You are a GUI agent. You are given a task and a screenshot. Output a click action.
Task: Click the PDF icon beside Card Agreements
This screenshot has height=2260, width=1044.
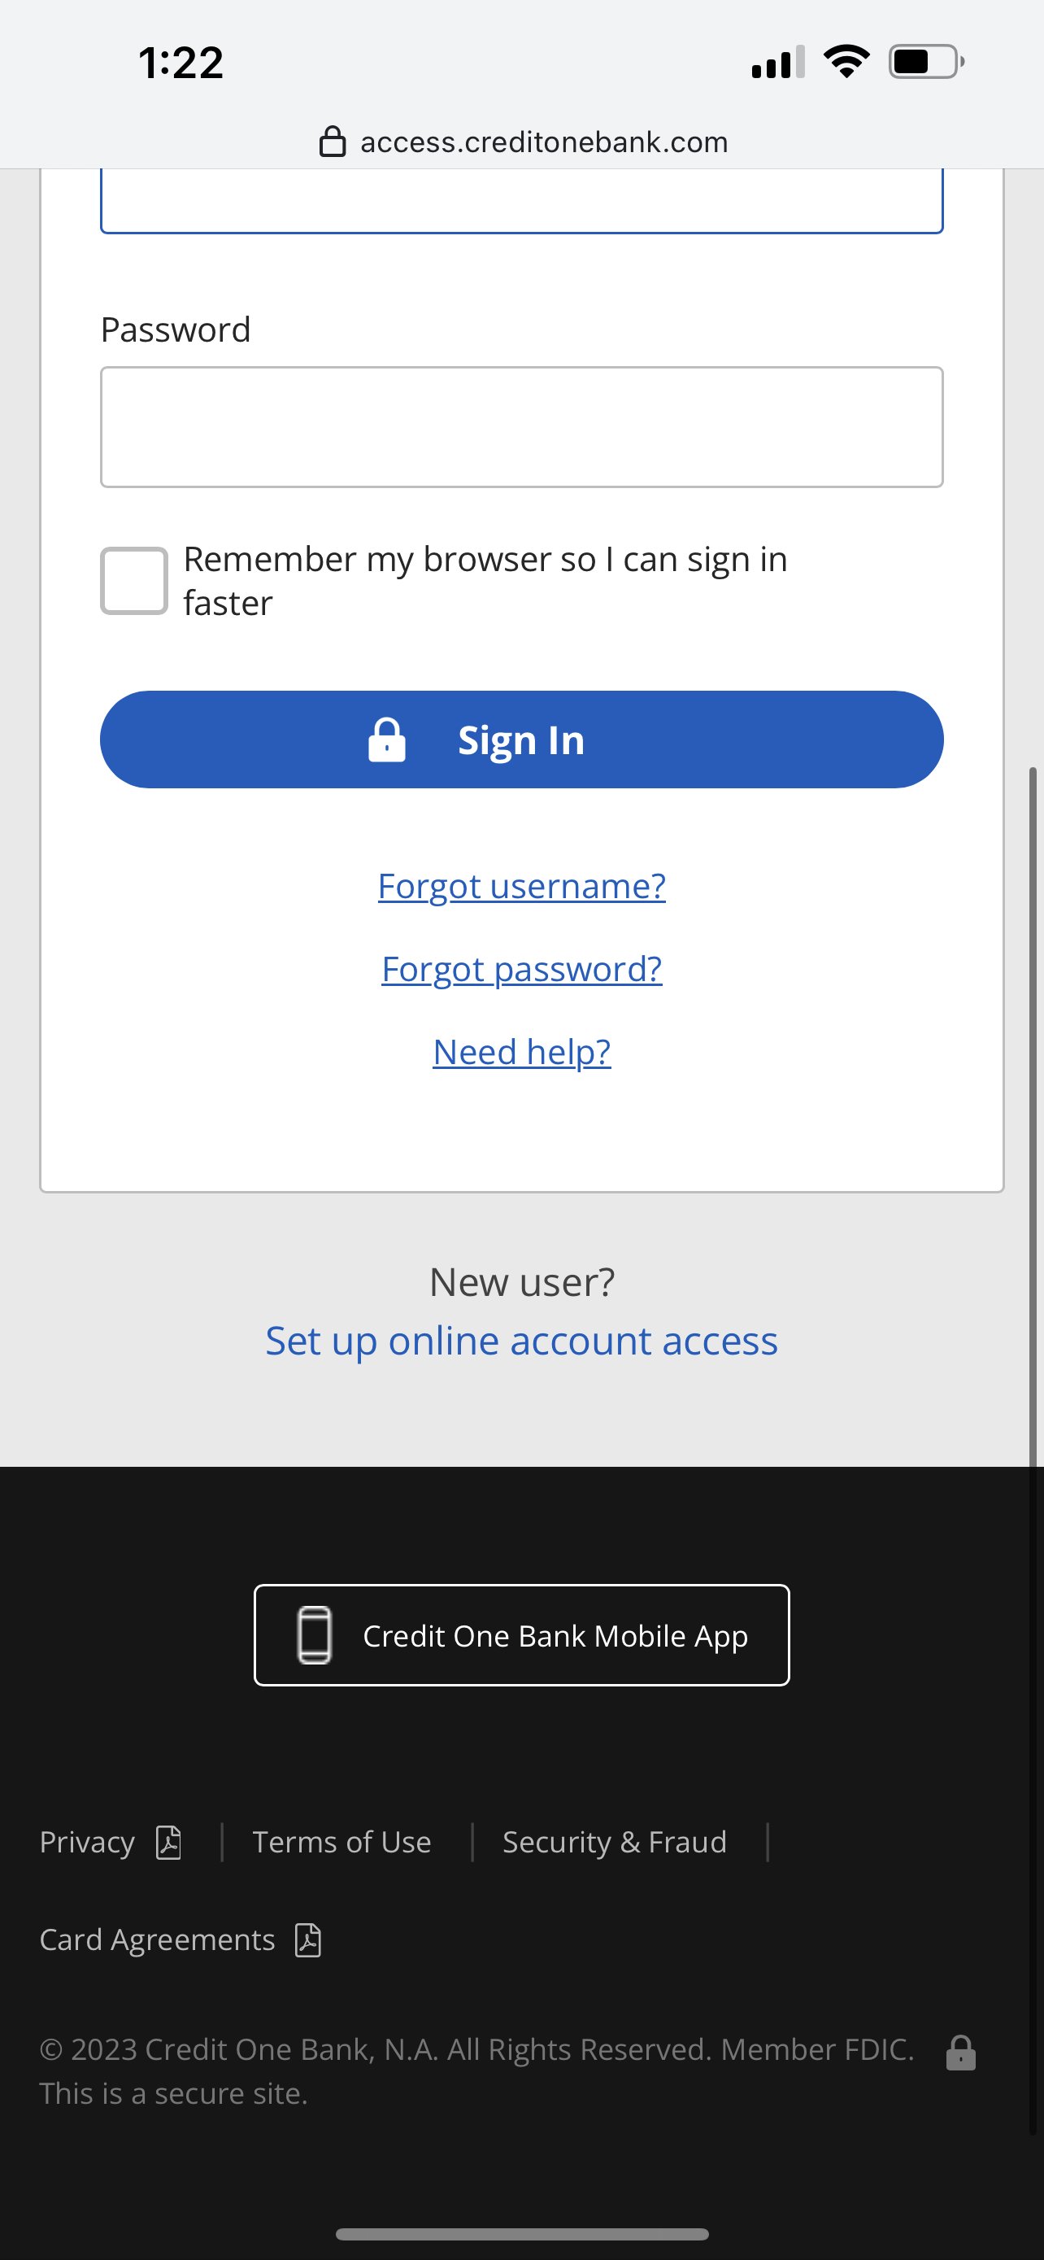[307, 1939]
